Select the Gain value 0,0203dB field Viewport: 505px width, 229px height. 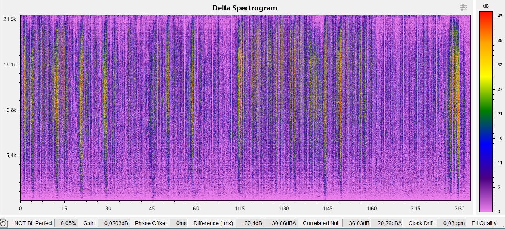[113, 223]
